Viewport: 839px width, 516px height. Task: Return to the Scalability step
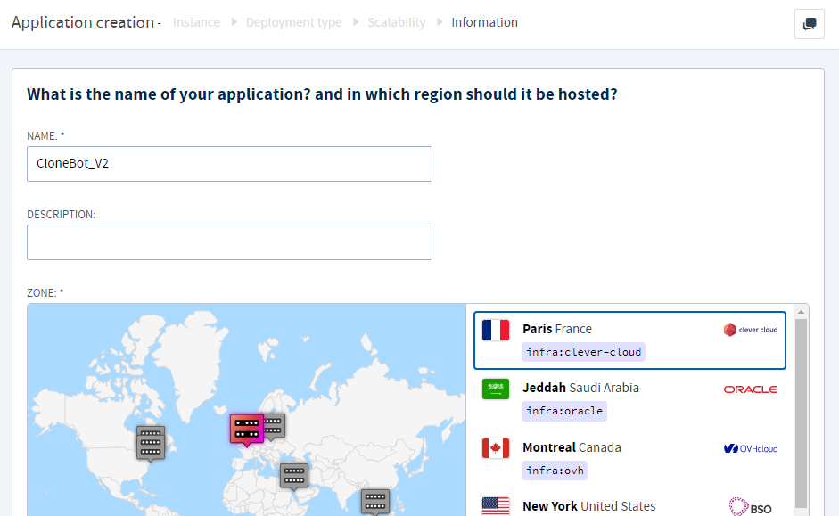tap(397, 22)
